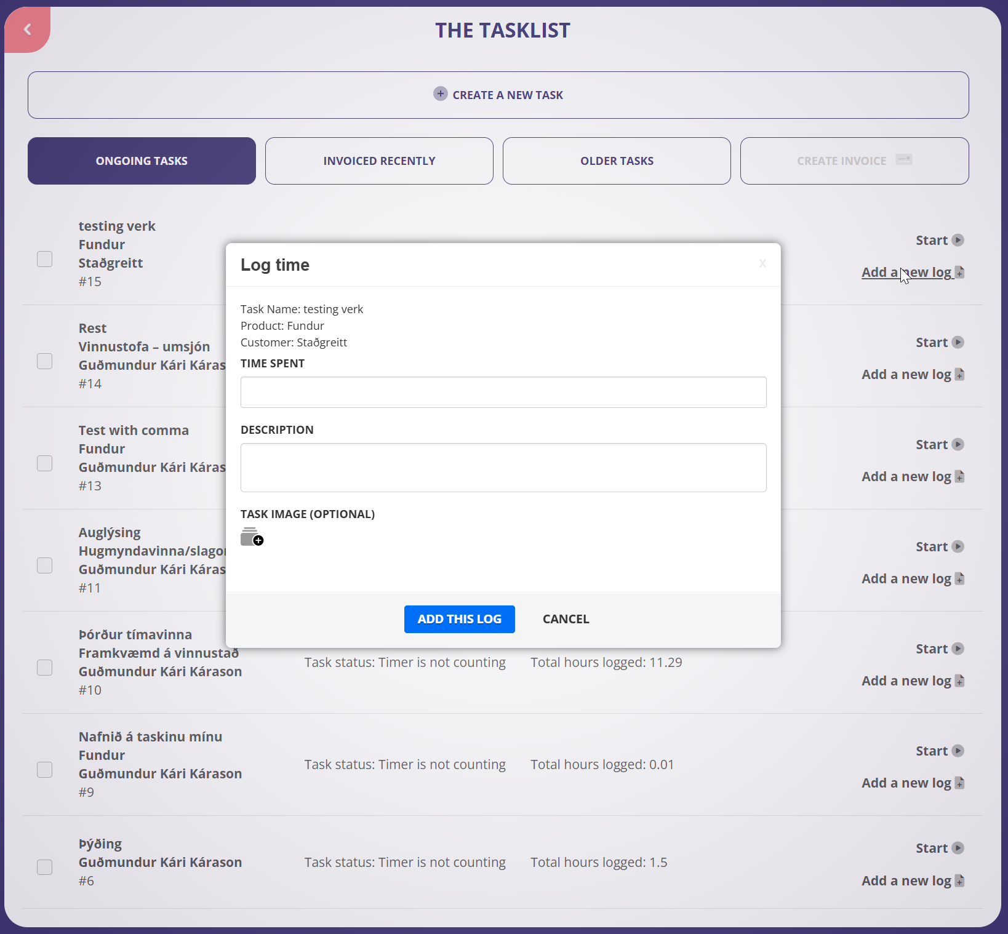Click the 'Þýðing' task name
Image resolution: width=1008 pixels, height=934 pixels.
point(100,844)
